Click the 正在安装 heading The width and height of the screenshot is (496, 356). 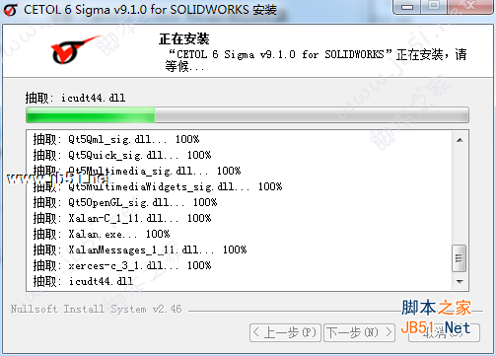click(184, 39)
